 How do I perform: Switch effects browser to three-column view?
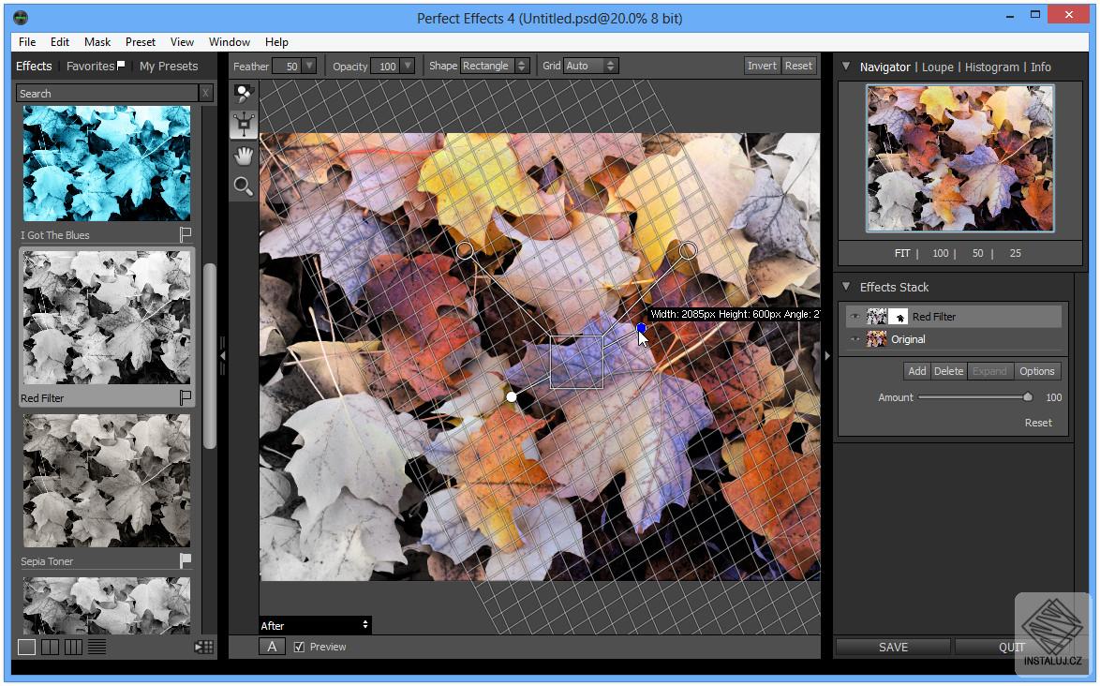[x=73, y=647]
